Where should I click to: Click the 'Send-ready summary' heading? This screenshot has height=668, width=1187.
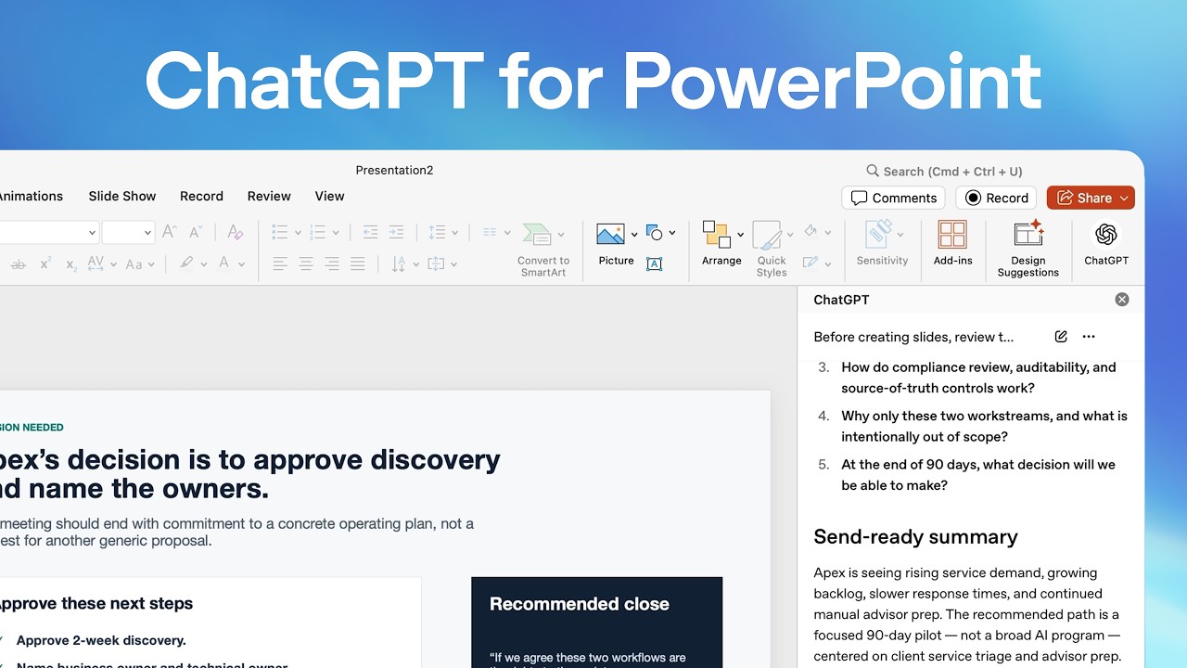point(915,536)
